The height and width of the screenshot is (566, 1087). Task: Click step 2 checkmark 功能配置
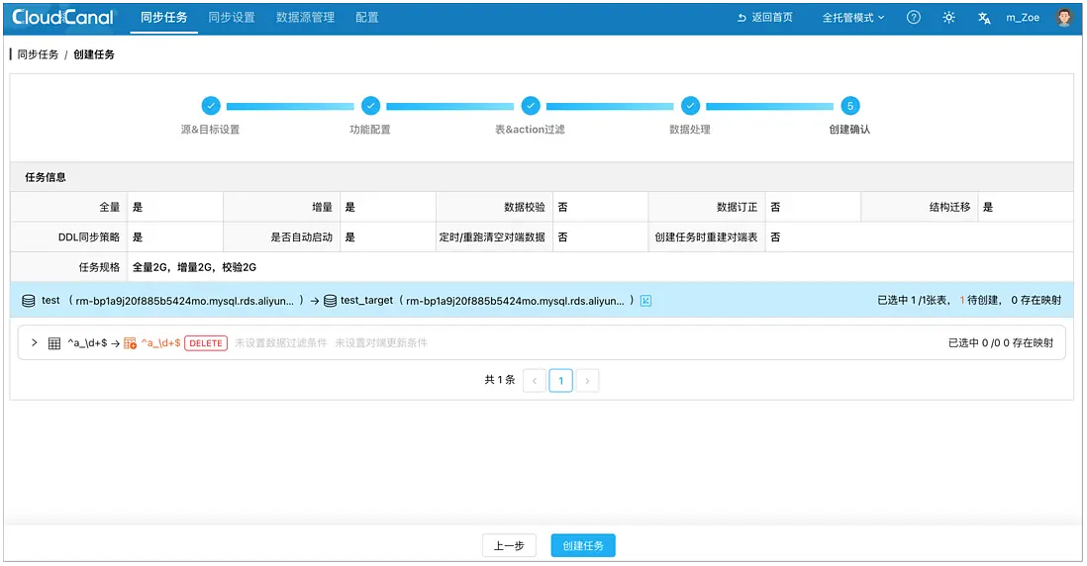[x=371, y=106]
